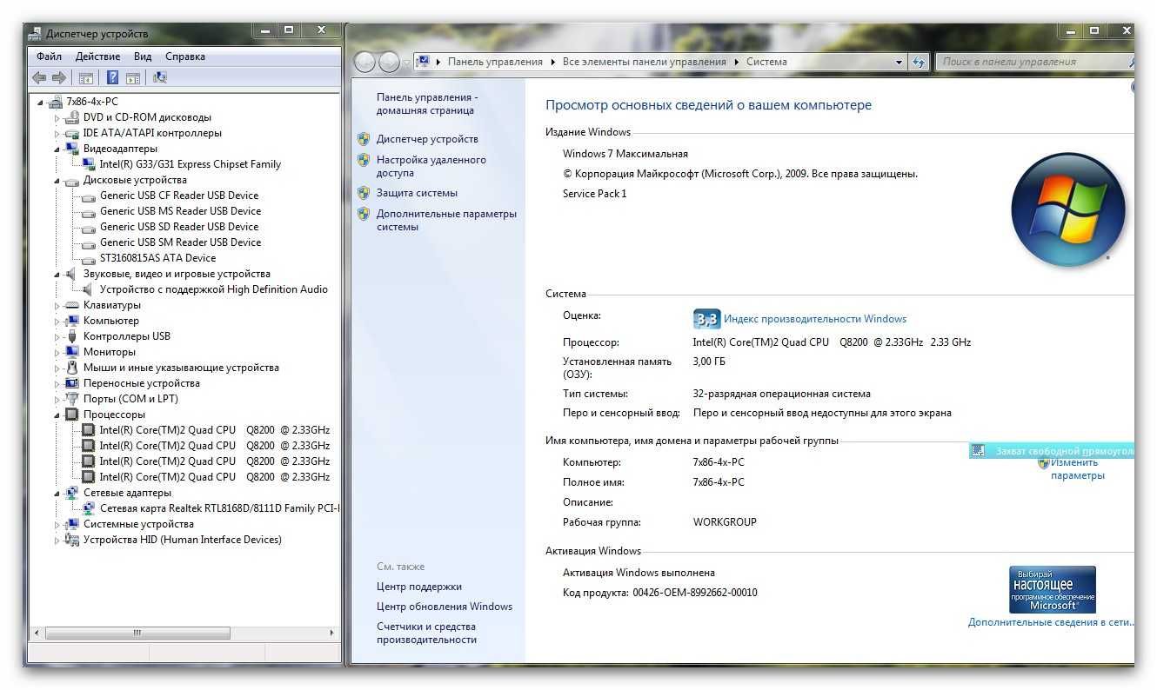Click the refresh button next to address bar
Image resolution: width=1157 pixels, height=690 pixels.
click(x=920, y=62)
